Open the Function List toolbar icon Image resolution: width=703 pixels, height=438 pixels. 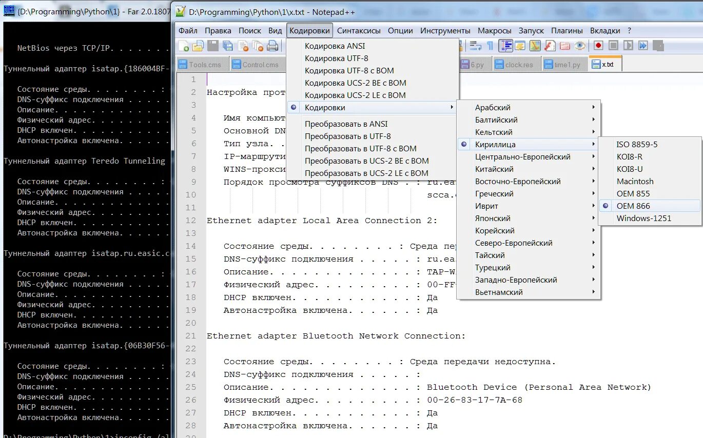click(550, 46)
